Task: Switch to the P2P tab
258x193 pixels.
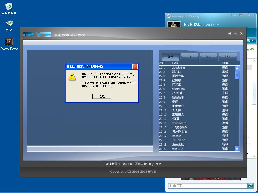Action: [x=189, y=57]
